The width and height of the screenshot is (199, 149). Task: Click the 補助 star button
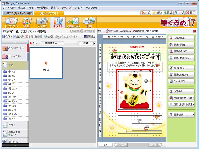[x=157, y=13]
